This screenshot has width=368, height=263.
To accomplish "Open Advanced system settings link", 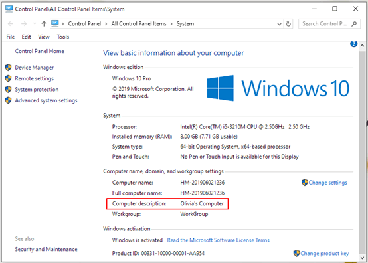I will (x=46, y=100).
